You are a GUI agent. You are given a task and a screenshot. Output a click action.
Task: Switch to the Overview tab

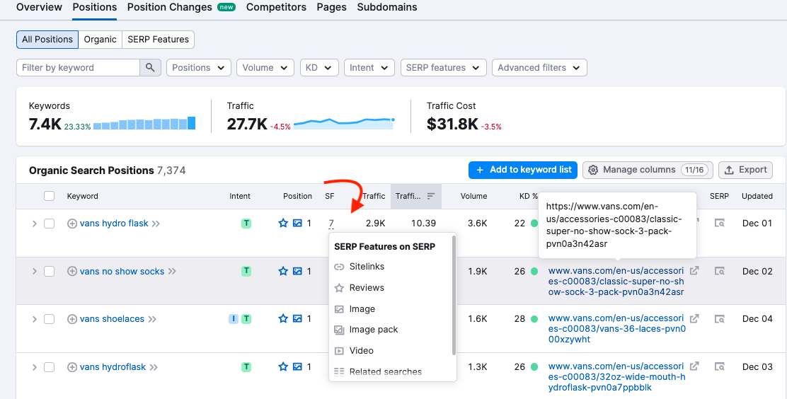(x=39, y=8)
